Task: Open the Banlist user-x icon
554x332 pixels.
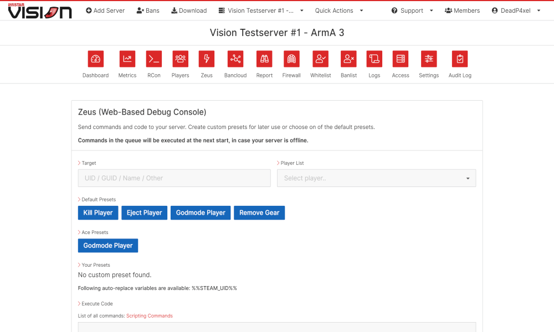Action: (348, 59)
